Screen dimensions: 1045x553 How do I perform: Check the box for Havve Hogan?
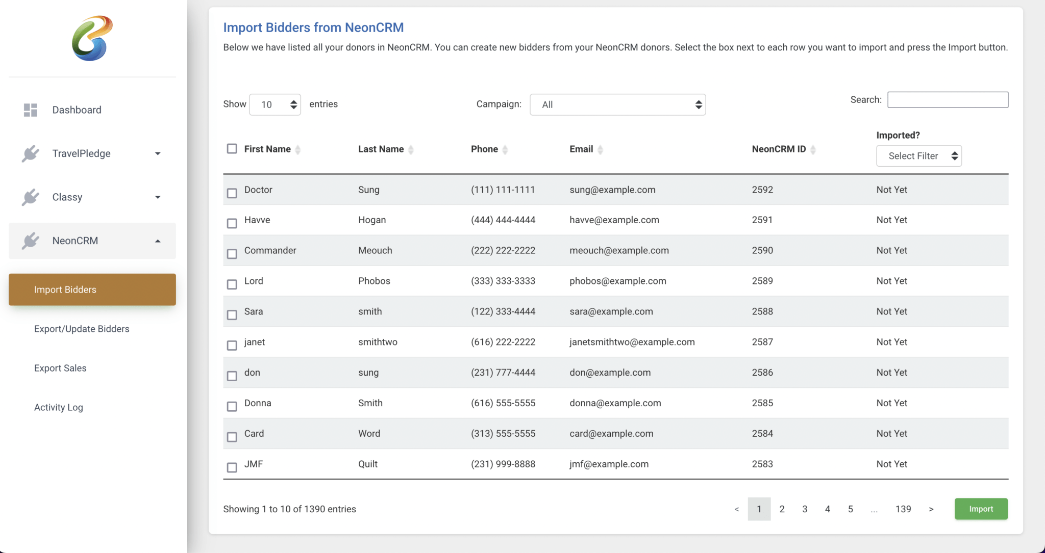click(232, 223)
